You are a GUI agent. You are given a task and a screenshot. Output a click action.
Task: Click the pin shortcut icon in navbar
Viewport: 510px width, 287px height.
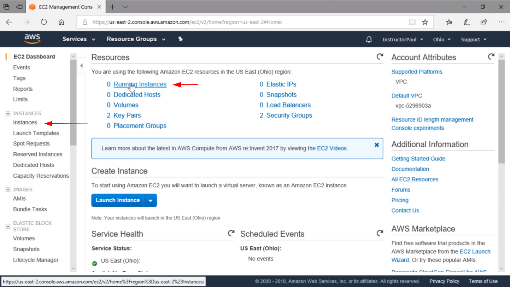pos(180,39)
